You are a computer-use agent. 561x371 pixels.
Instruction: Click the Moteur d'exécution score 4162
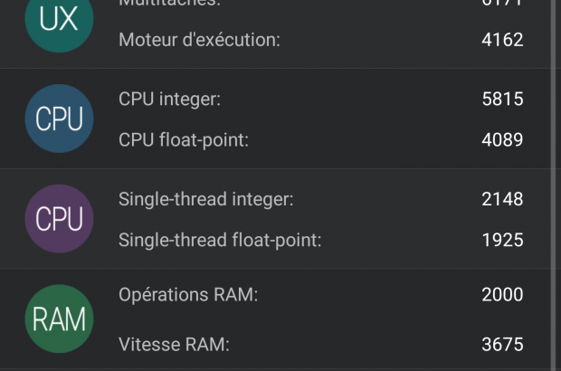click(x=502, y=40)
